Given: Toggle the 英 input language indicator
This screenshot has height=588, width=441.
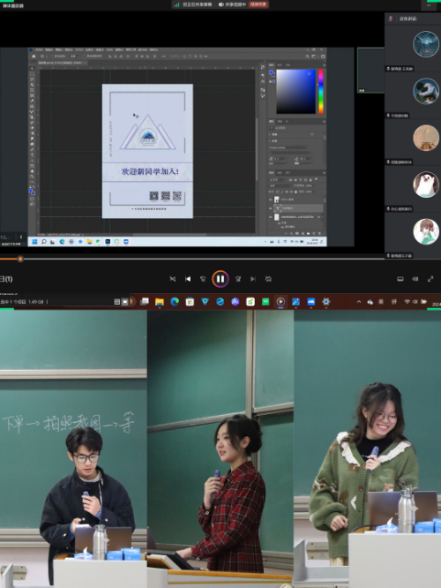Looking at the screenshot, I should (x=381, y=302).
